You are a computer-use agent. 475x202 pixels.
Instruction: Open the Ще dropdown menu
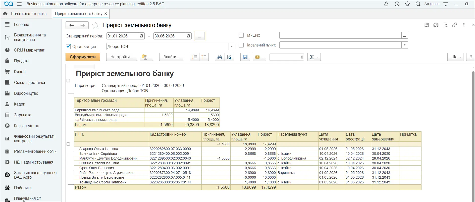click(x=455, y=57)
